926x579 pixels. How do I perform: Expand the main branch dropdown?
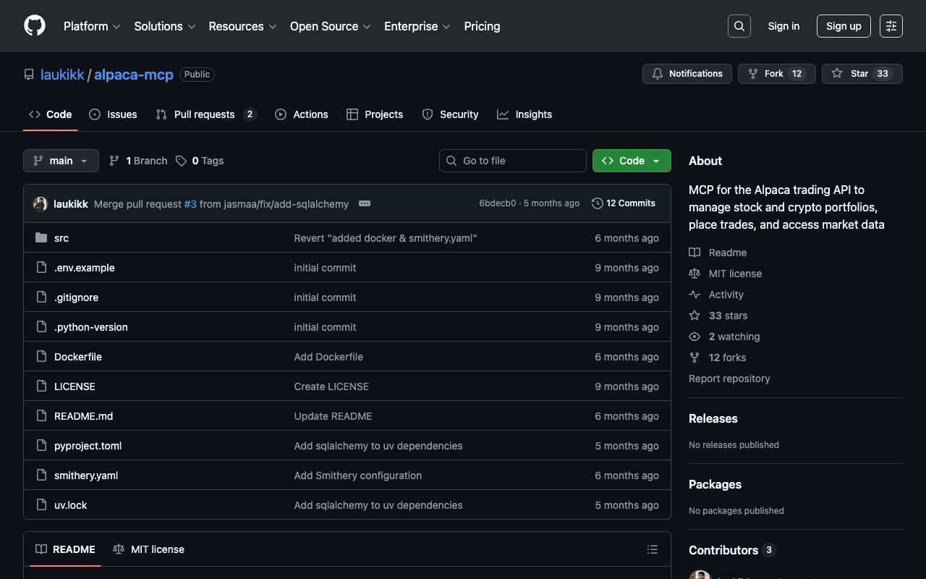[61, 161]
